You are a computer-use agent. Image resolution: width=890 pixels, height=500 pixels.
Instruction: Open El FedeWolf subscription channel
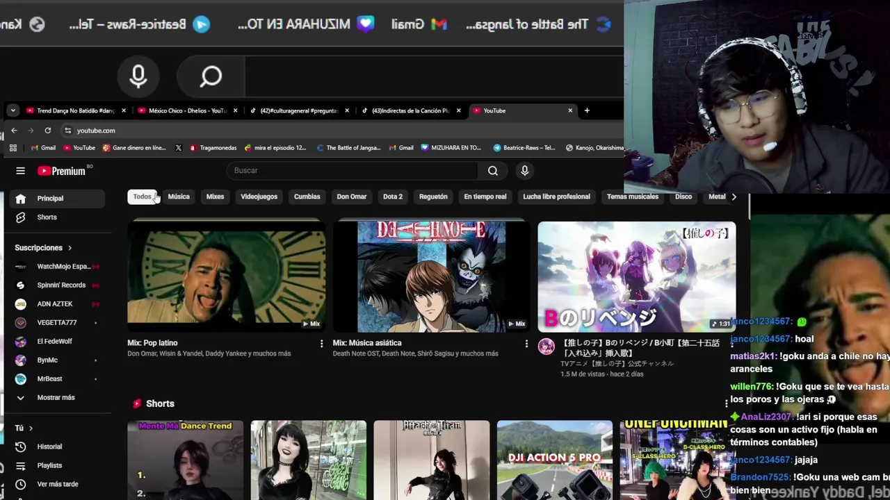click(x=57, y=342)
